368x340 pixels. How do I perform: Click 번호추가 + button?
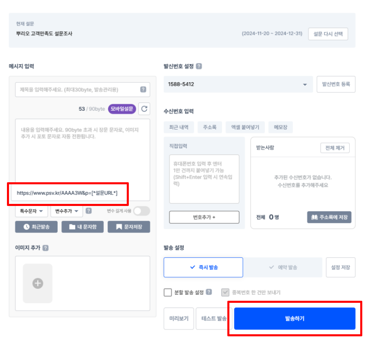coord(204,217)
